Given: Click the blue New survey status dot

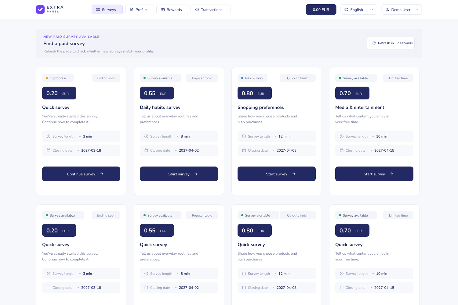Looking at the screenshot, I should [x=242, y=78].
